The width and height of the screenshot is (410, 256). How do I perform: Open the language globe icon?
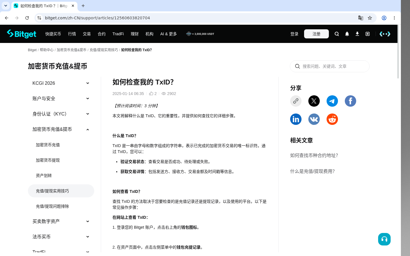[x=368, y=34]
